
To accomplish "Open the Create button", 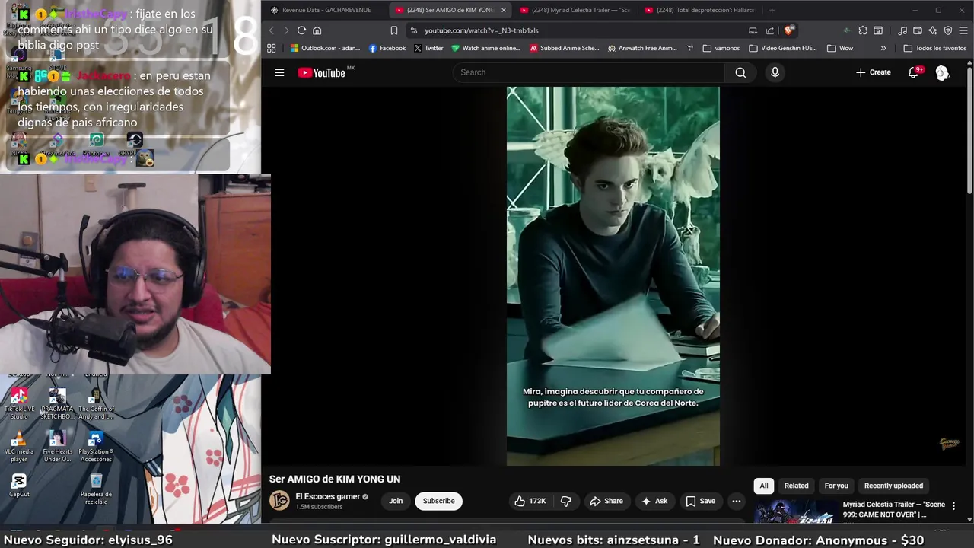I will 873,72.
